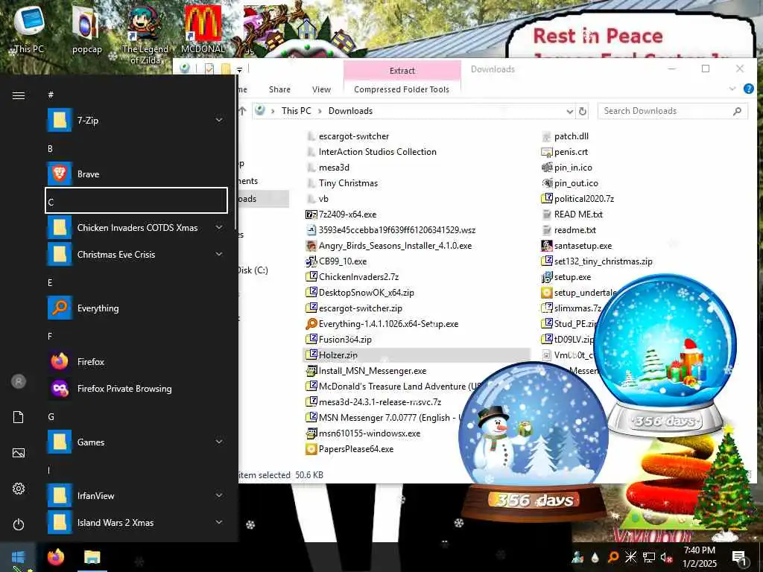763x572 pixels.
Task: Open Compressed Folder Tools tab
Action: tap(402, 89)
